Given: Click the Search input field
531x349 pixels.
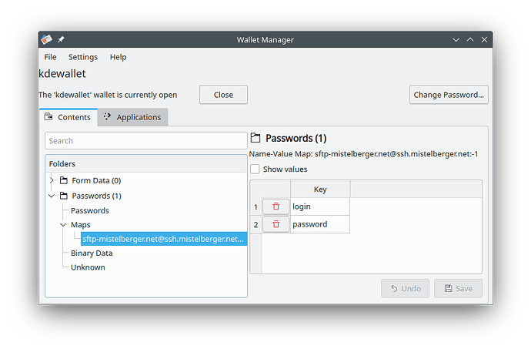Looking at the screenshot, I should tap(146, 141).
